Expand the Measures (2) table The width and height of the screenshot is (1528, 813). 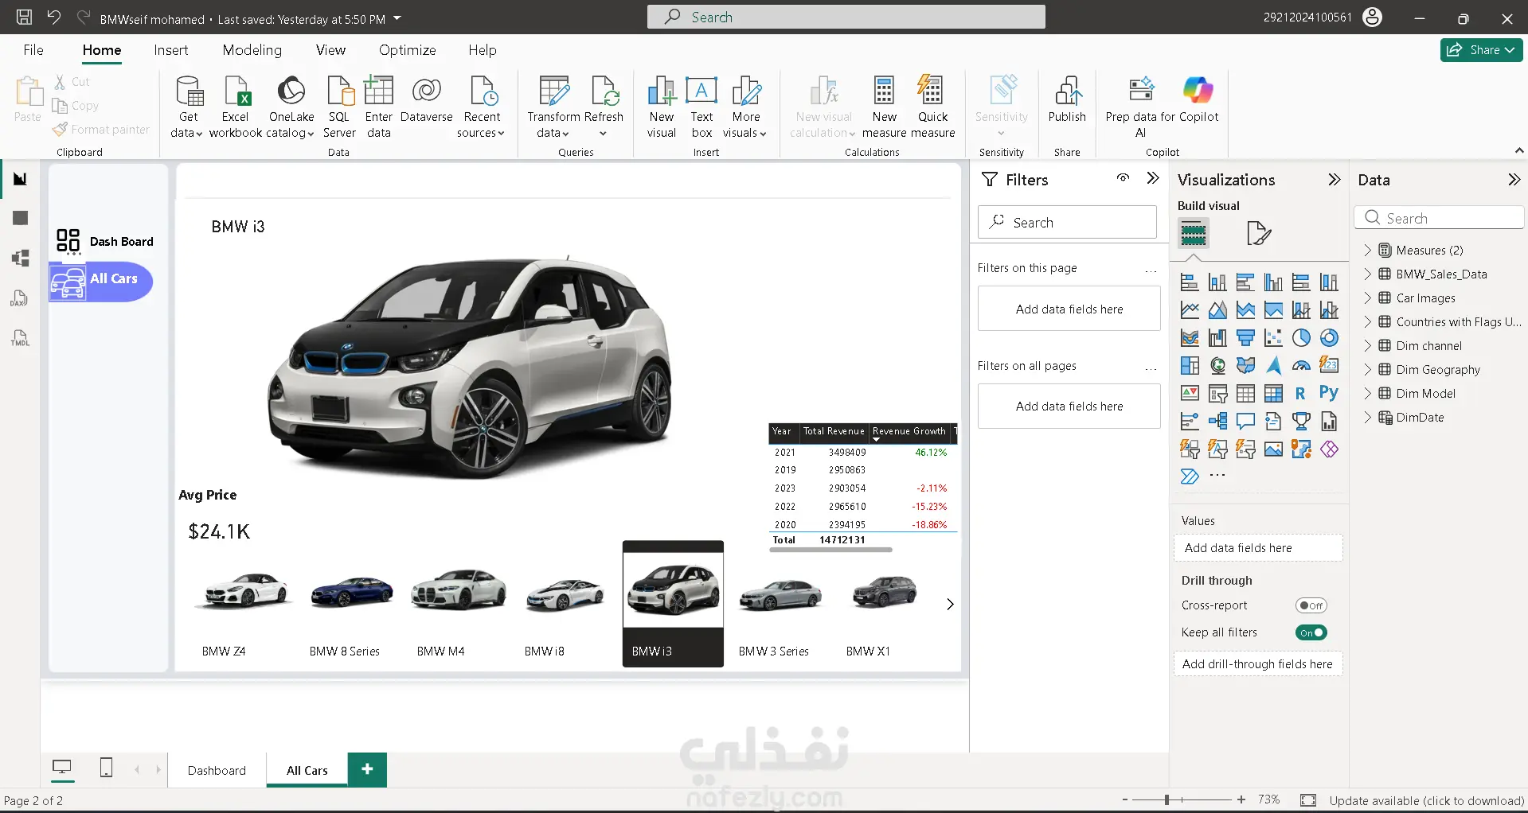[1367, 251]
